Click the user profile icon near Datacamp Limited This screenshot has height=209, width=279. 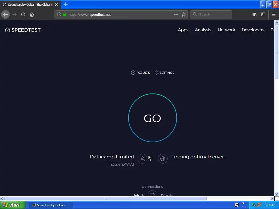click(x=142, y=159)
